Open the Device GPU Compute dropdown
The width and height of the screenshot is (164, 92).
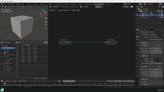coord(156,37)
